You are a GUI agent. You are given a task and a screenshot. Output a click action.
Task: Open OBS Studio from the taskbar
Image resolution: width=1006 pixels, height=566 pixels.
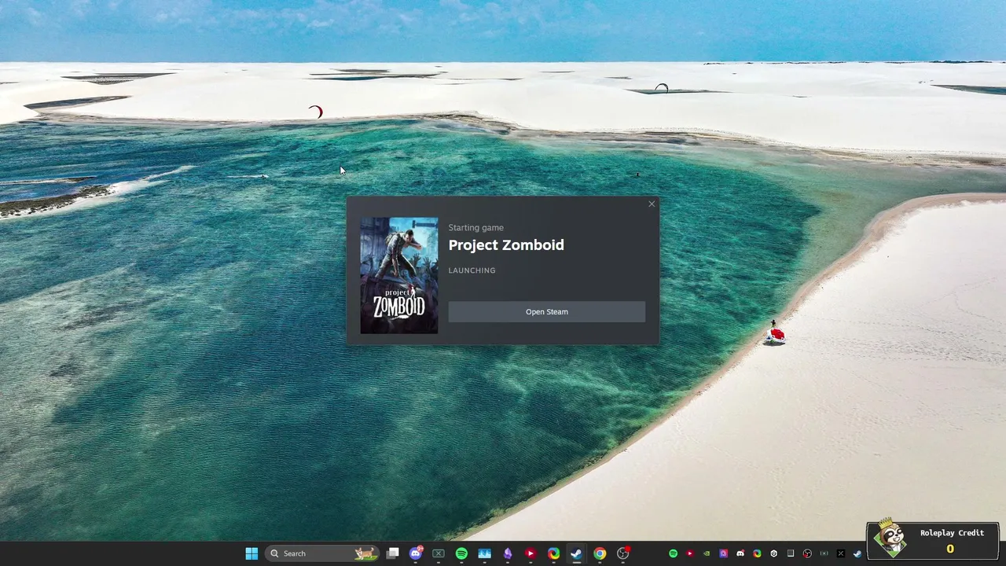623,553
